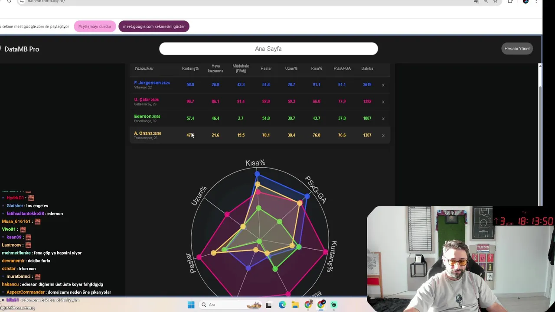Remove A. Onana row with its x
This screenshot has height=312, width=555.
[x=383, y=136]
